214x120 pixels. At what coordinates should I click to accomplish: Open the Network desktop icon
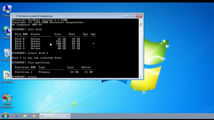(7, 32)
